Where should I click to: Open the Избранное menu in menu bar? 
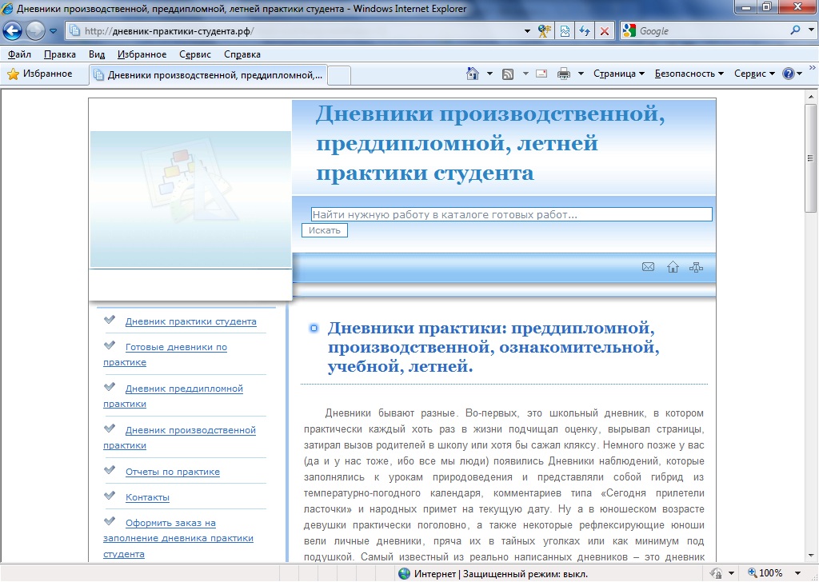(x=142, y=54)
